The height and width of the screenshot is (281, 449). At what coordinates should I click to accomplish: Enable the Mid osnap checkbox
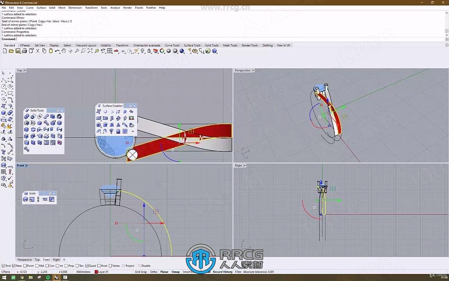coord(37,266)
